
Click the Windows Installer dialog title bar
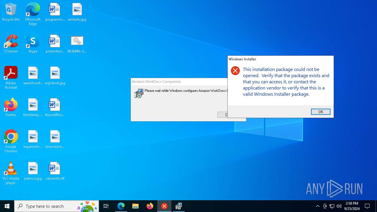tap(281, 59)
